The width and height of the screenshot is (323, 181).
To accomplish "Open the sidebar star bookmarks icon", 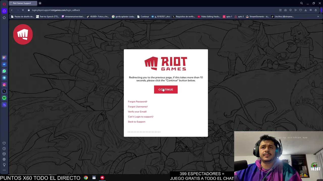I will (x=4, y=18).
